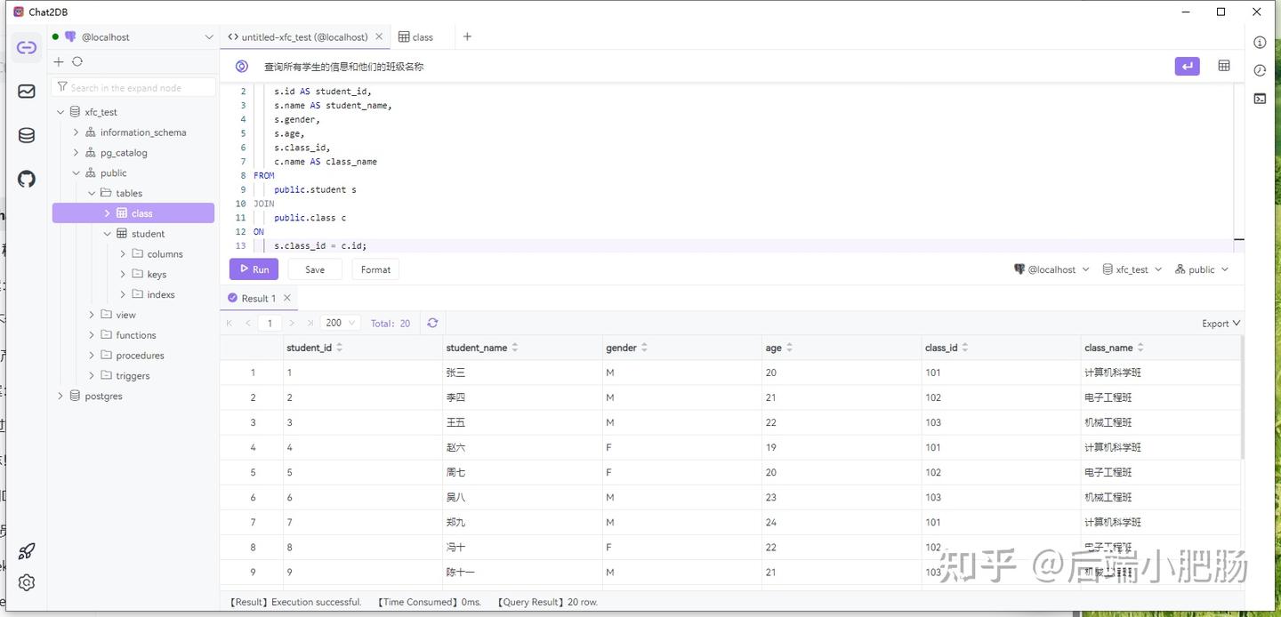Click the database icon in the left sidebar
Viewport: 1281px width, 617px height.
(x=26, y=135)
